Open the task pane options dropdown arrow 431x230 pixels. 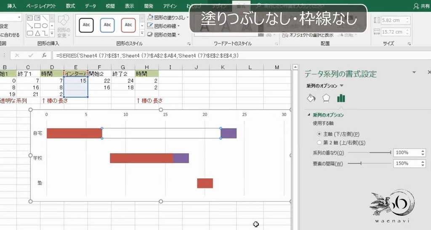[x=414, y=72]
